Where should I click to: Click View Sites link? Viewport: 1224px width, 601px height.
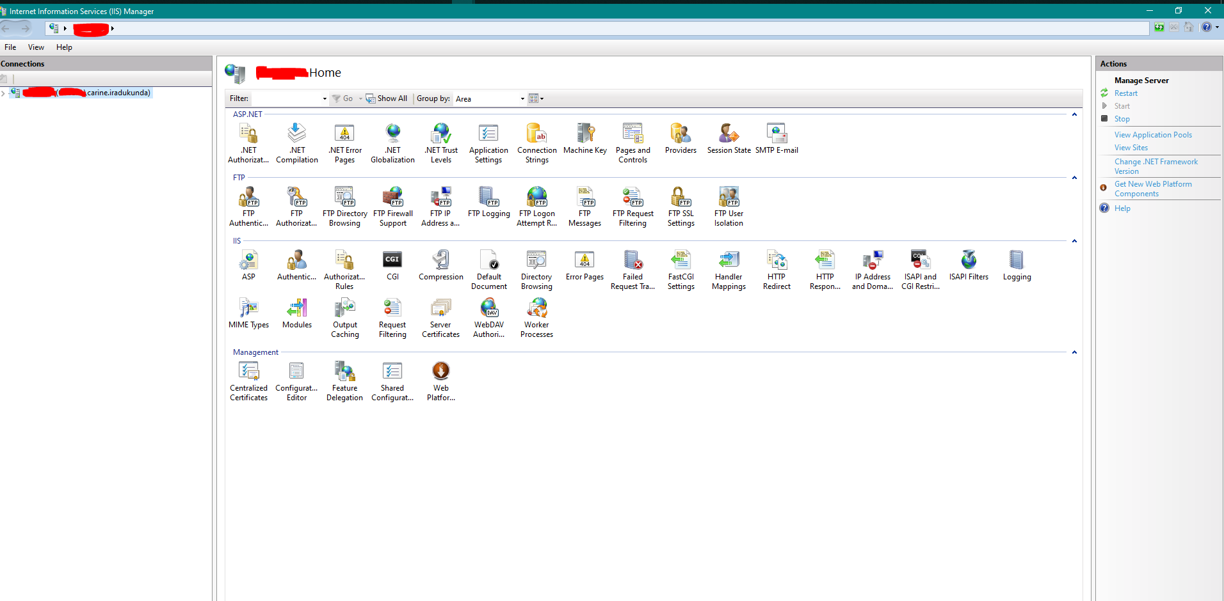coord(1131,148)
